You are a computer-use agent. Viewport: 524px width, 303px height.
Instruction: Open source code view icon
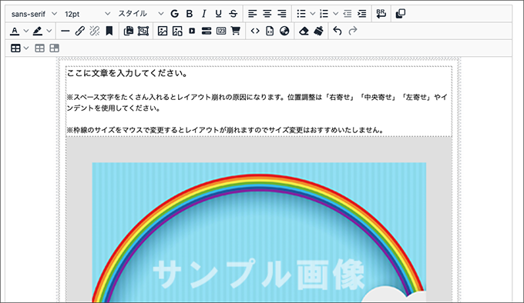(x=255, y=31)
